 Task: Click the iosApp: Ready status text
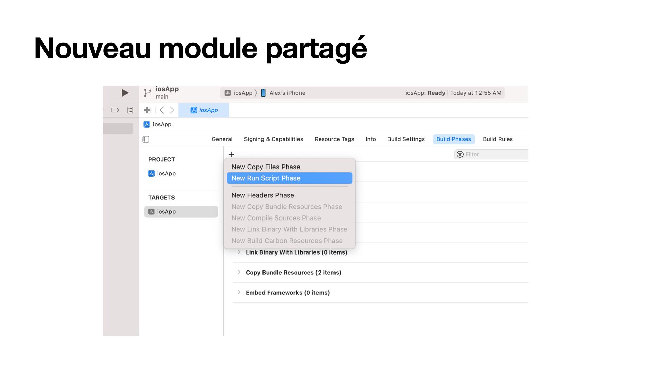point(425,93)
